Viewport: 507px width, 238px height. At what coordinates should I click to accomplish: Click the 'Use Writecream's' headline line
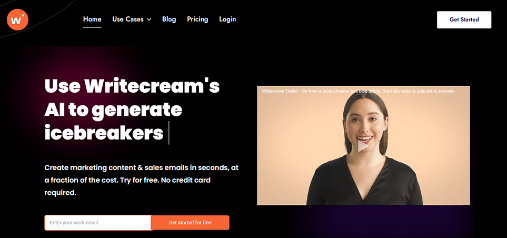pyautogui.click(x=132, y=86)
